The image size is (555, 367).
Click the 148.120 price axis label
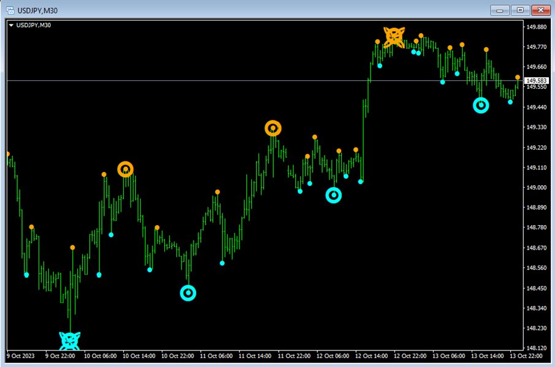pyautogui.click(x=537, y=348)
